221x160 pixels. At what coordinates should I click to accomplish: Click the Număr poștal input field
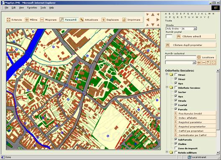(169, 36)
